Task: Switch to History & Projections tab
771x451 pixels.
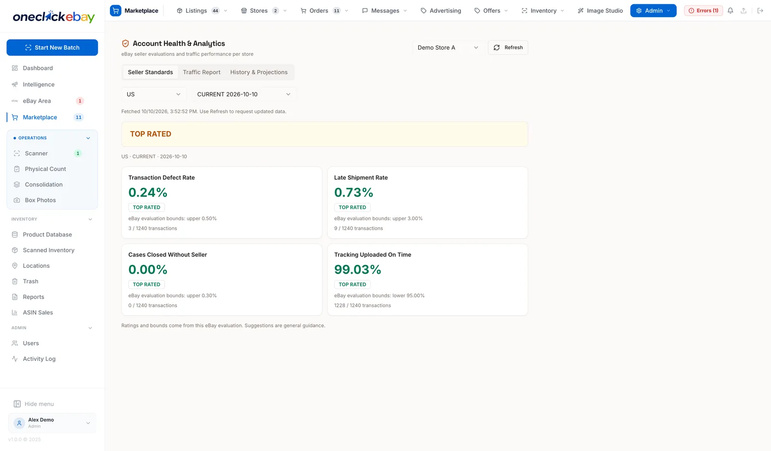Action: (259, 72)
